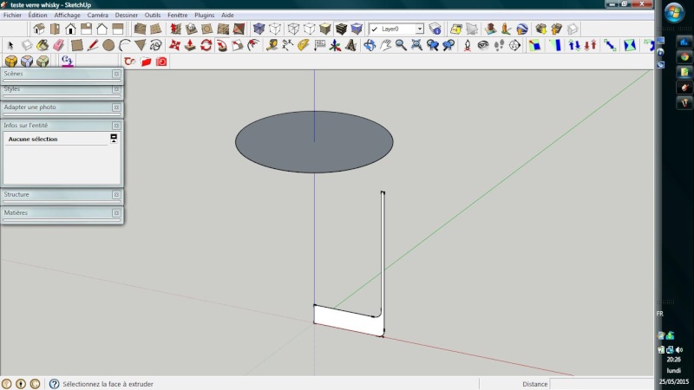Toggle X-ray face style
The image size is (694, 390).
pos(259,29)
